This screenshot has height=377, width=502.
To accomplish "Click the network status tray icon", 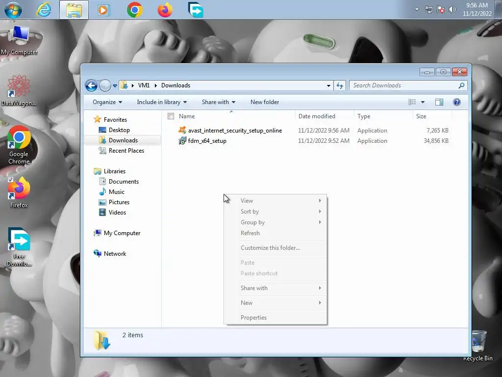I will (428, 9).
